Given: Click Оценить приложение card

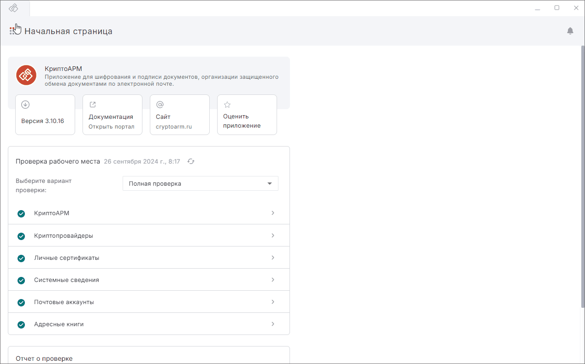Looking at the screenshot, I should [x=247, y=115].
